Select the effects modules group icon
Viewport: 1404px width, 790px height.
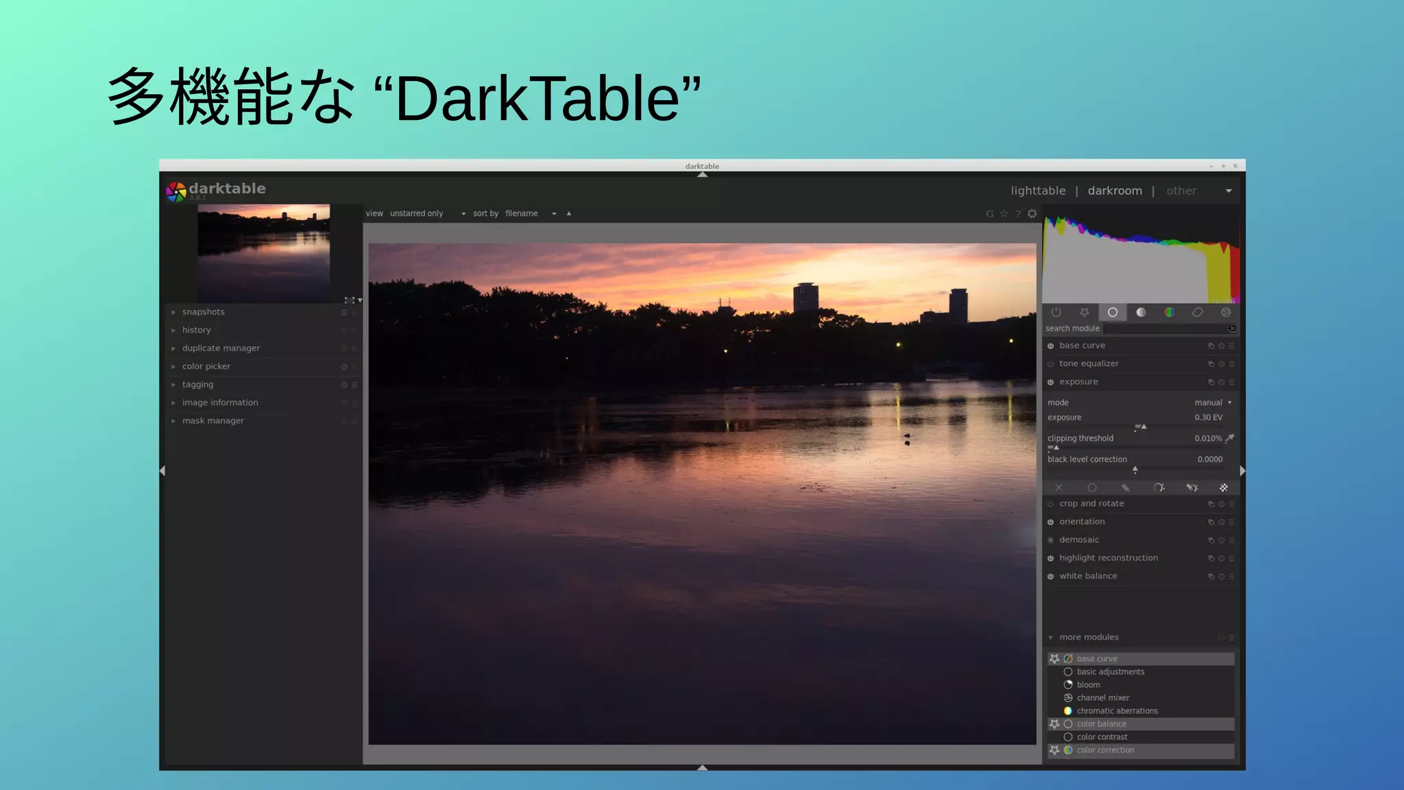(1226, 313)
